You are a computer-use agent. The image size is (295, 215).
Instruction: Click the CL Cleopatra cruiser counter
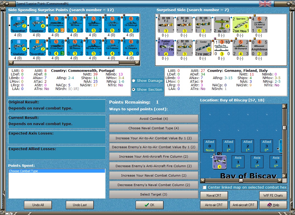[x=131, y=48]
